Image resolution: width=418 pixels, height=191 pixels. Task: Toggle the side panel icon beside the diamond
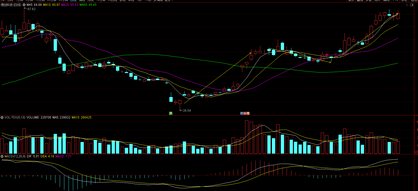pos(412,5)
